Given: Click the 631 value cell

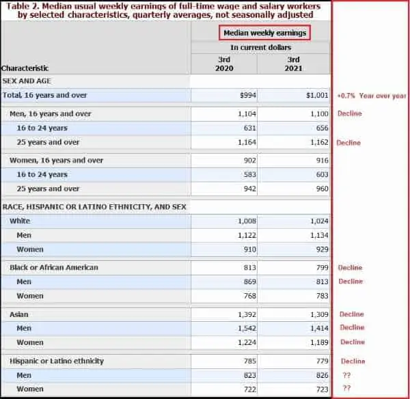Looking at the screenshot, I should coord(224,128).
